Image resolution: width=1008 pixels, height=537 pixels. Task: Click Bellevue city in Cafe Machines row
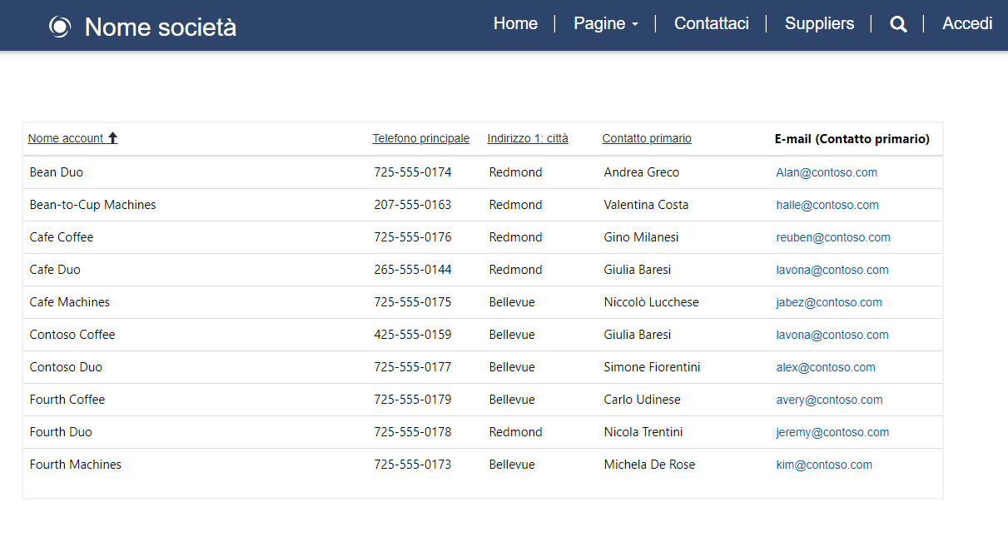click(512, 302)
